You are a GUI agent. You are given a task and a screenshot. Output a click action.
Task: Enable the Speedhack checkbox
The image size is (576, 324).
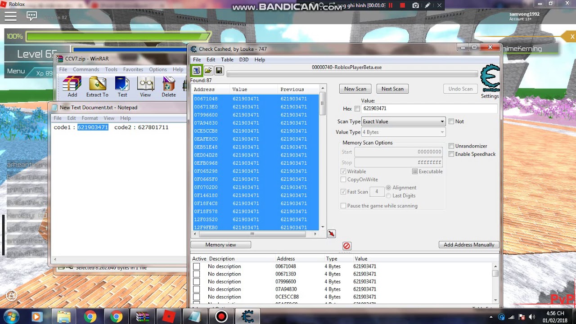pyautogui.click(x=451, y=154)
